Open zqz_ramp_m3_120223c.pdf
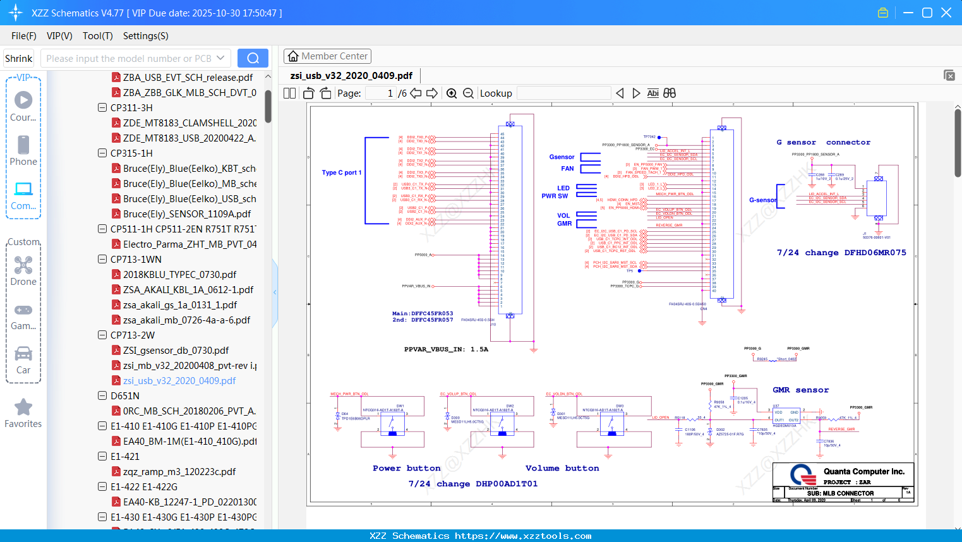The image size is (962, 542). coord(179,471)
